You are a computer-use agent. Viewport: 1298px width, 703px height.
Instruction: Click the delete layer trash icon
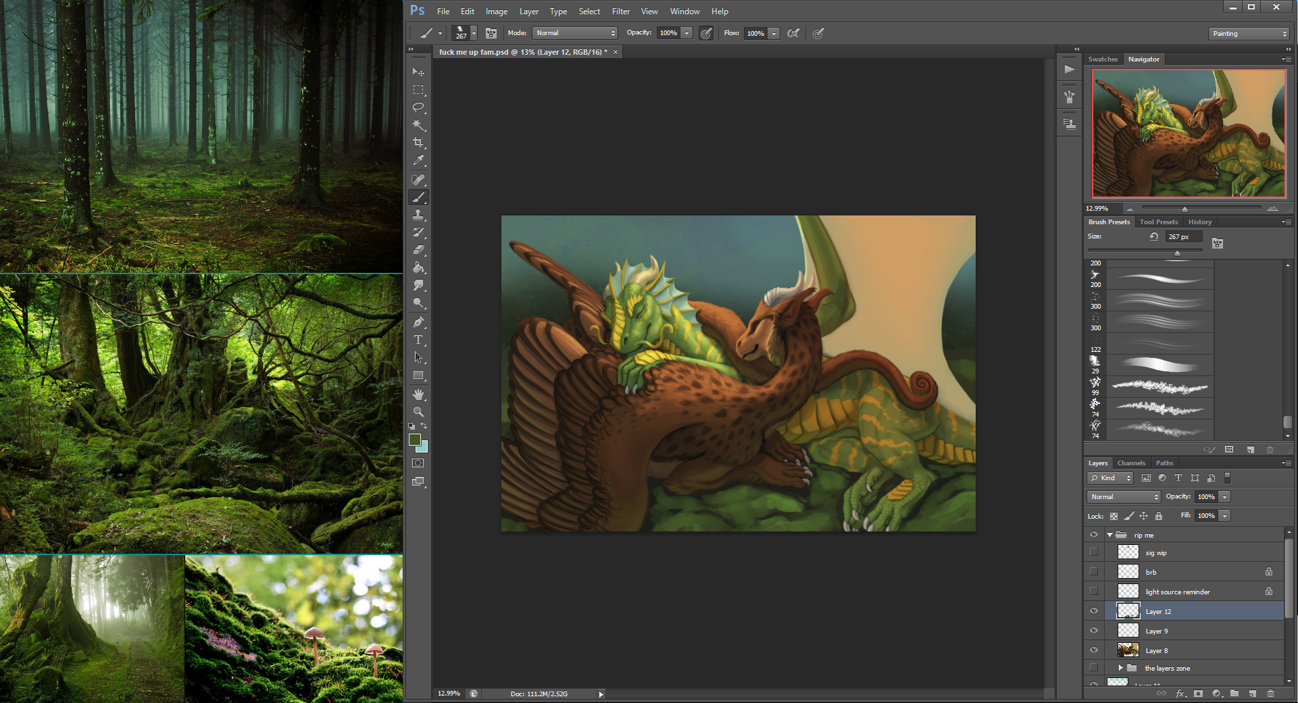pos(1270,694)
